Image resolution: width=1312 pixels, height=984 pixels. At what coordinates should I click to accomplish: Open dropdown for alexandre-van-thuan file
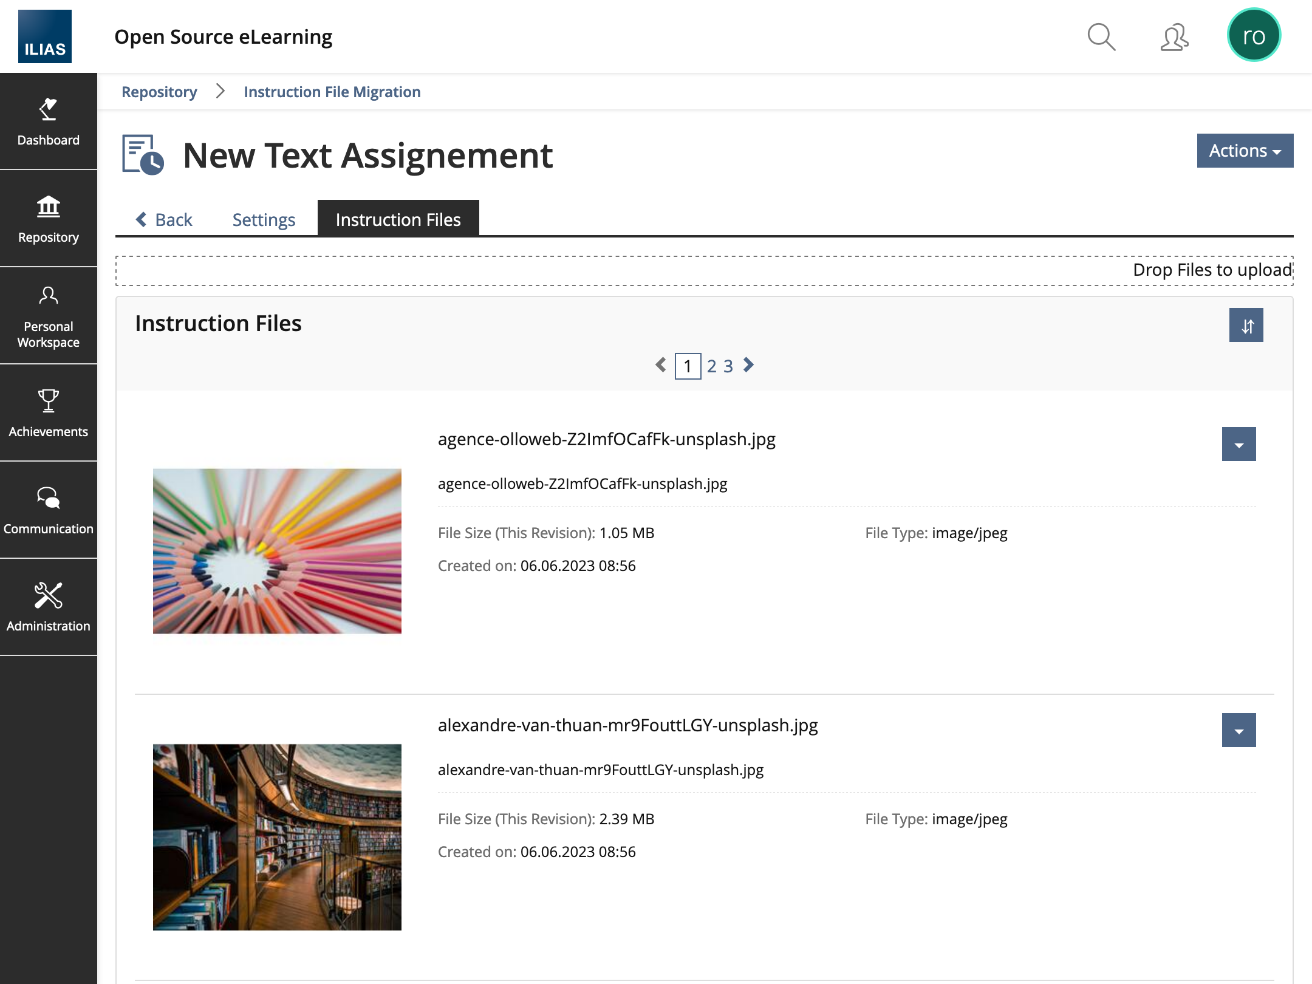(x=1239, y=731)
